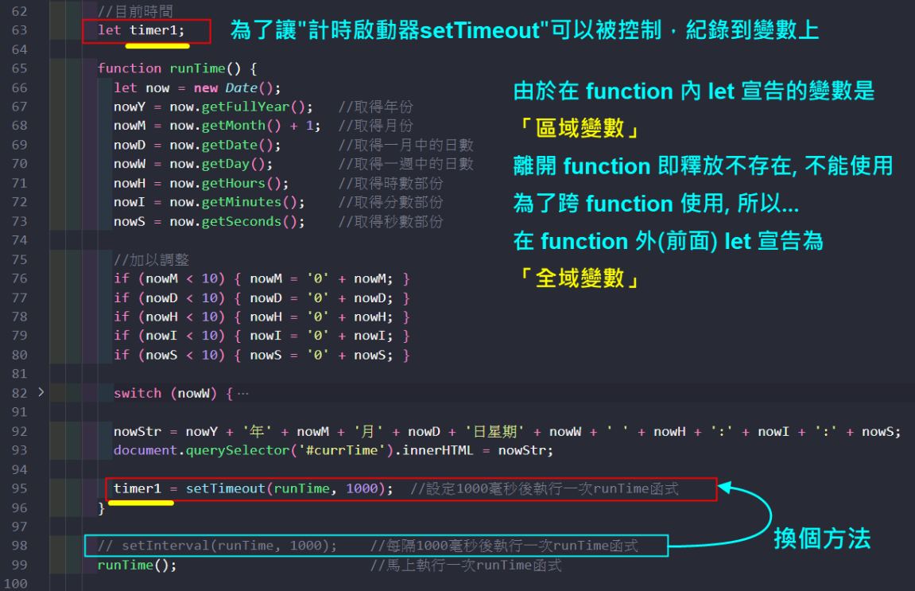Expand the folded switch block chevron
Viewport: 915px width, 591px height.
pyautogui.click(x=41, y=392)
